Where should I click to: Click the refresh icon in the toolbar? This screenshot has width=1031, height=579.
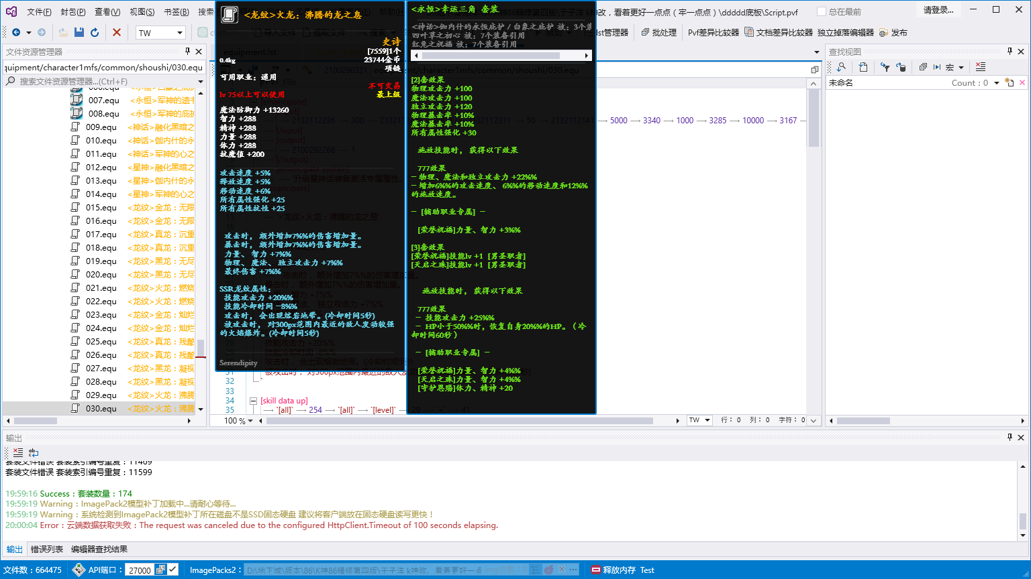click(x=95, y=32)
